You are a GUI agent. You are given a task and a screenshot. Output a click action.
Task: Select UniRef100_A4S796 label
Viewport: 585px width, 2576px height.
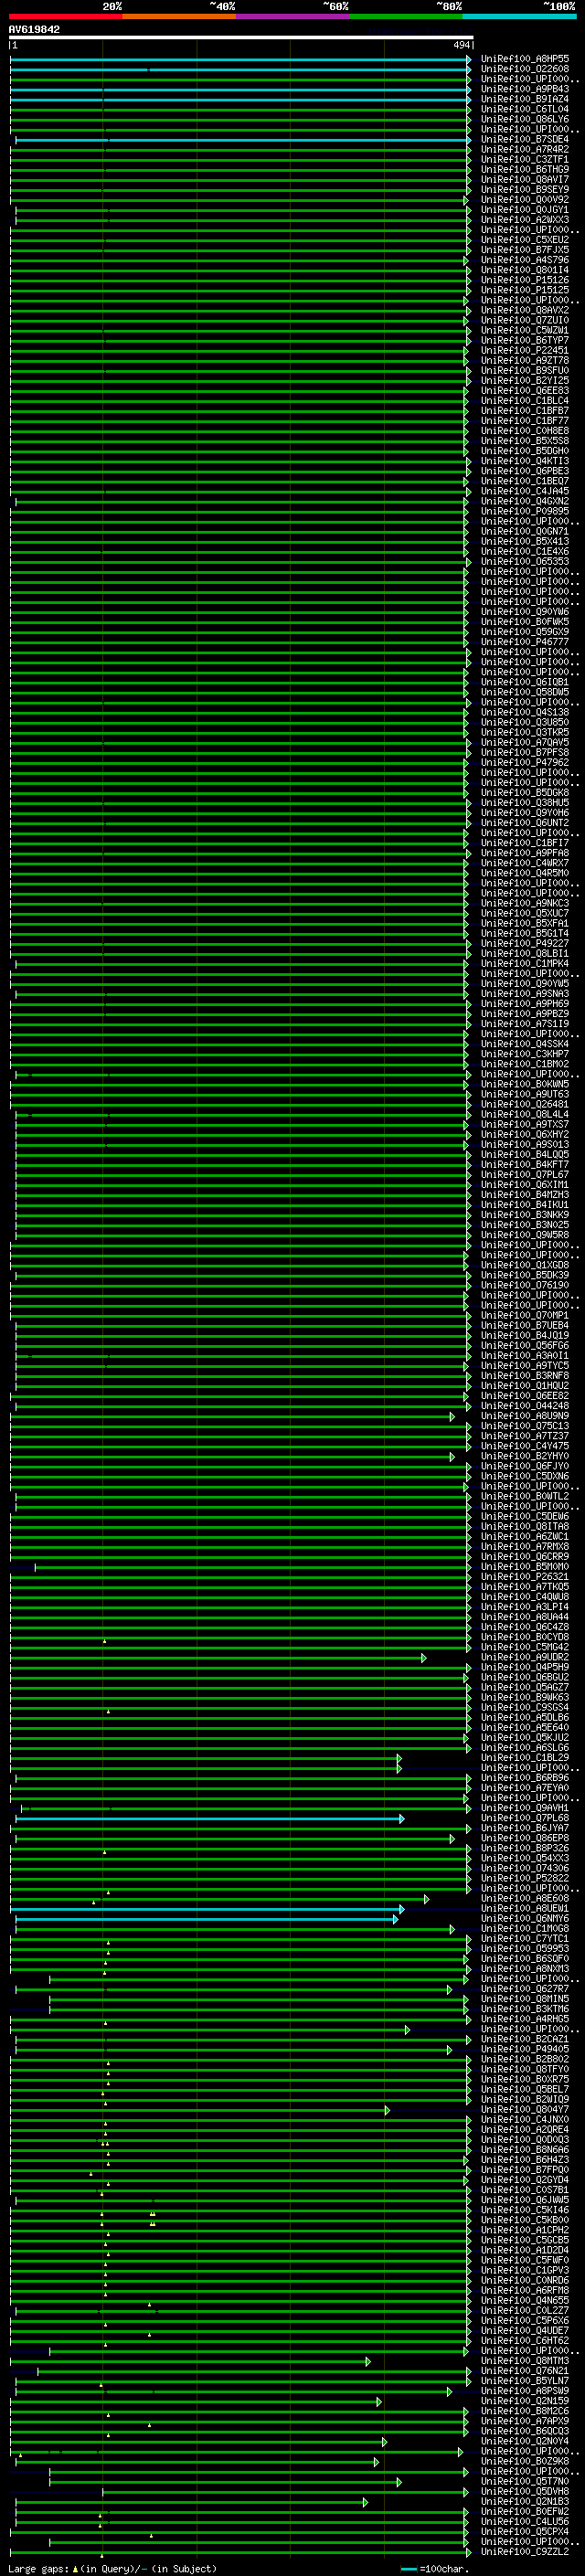525,260
